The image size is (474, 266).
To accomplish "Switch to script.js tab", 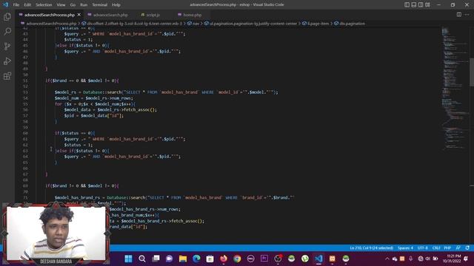I will tap(153, 15).
